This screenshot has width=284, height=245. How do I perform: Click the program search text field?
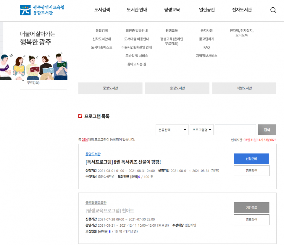coord(235,130)
